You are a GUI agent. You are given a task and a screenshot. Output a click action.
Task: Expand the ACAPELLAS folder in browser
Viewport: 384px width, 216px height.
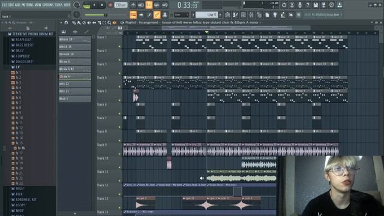(22, 40)
